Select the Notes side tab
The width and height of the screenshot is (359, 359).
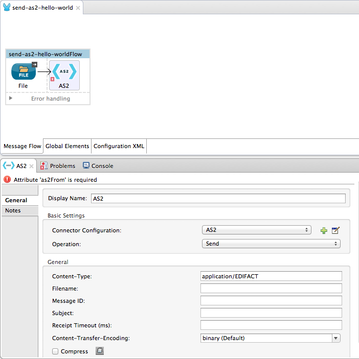click(x=13, y=210)
